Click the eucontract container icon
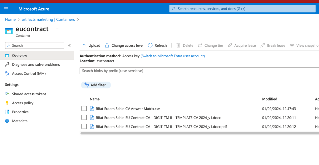The width and height of the screenshot is (319, 165). click(9, 31)
